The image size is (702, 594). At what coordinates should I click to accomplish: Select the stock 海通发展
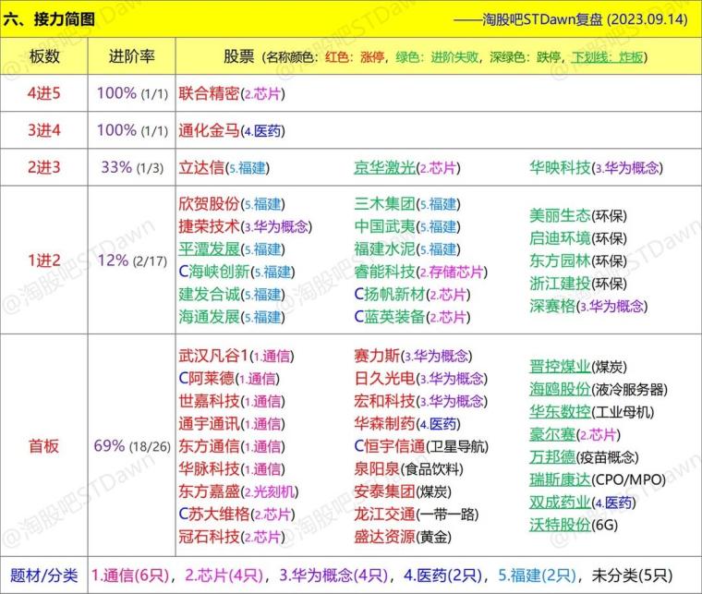[209, 317]
